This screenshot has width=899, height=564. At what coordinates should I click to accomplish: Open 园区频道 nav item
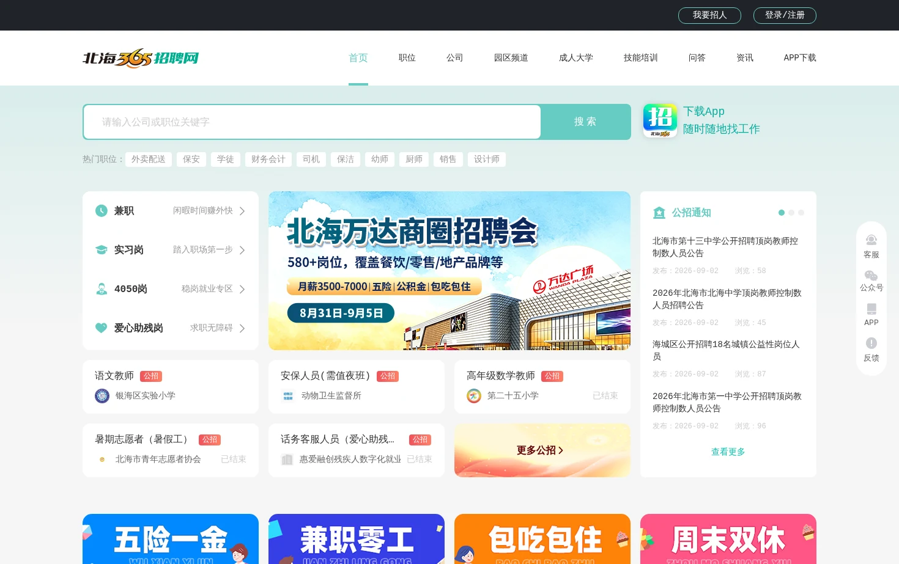click(x=511, y=58)
